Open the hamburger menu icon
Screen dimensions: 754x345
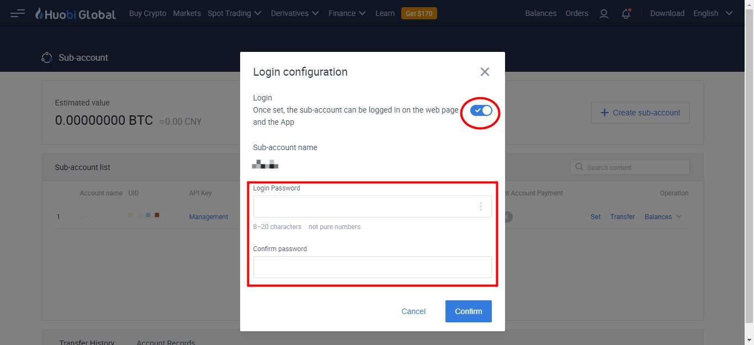click(18, 13)
